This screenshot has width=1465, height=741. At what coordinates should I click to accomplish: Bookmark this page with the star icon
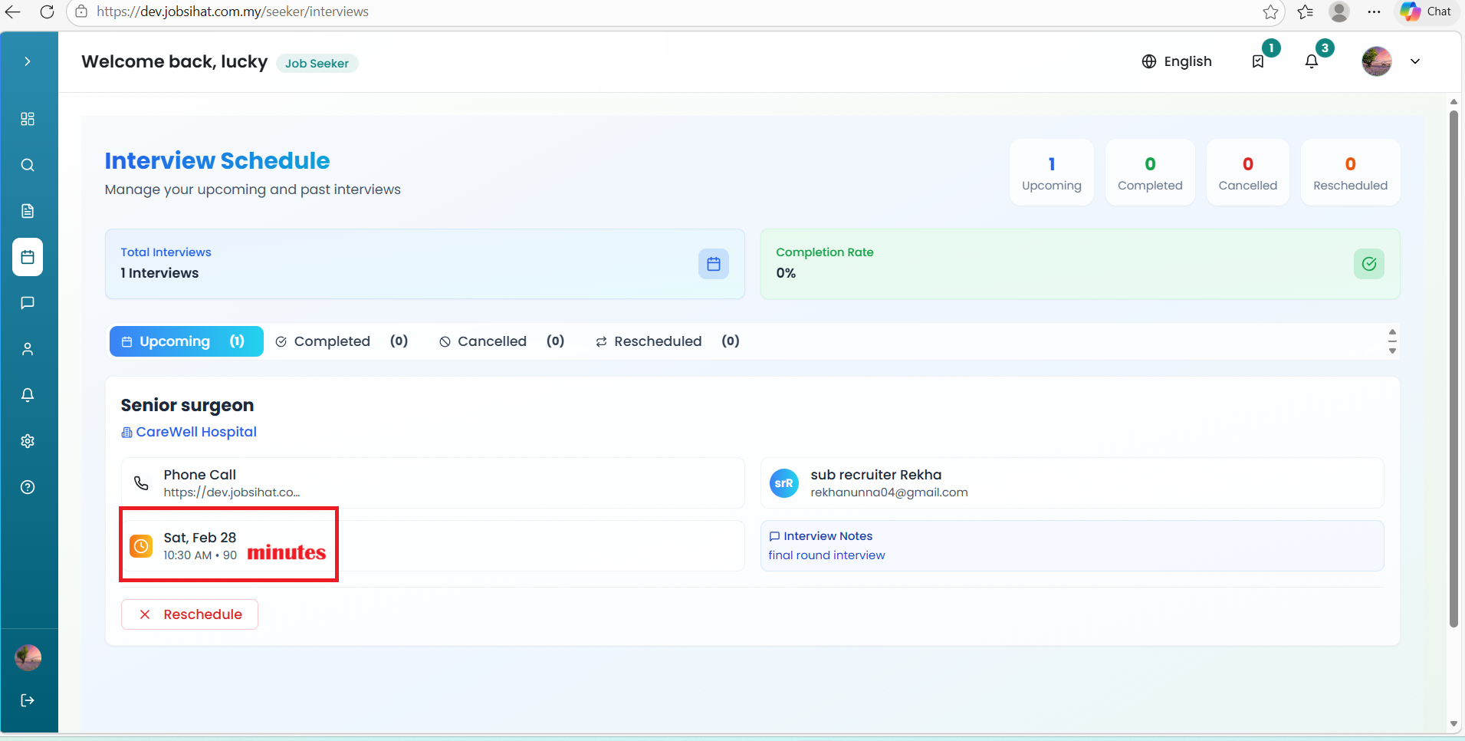click(1270, 12)
